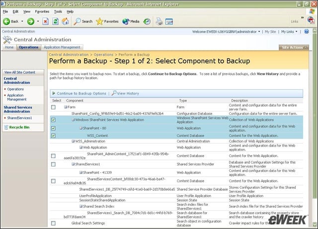Open the Tools menu

point(58,11)
